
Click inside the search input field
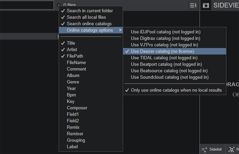[x=27, y=5]
